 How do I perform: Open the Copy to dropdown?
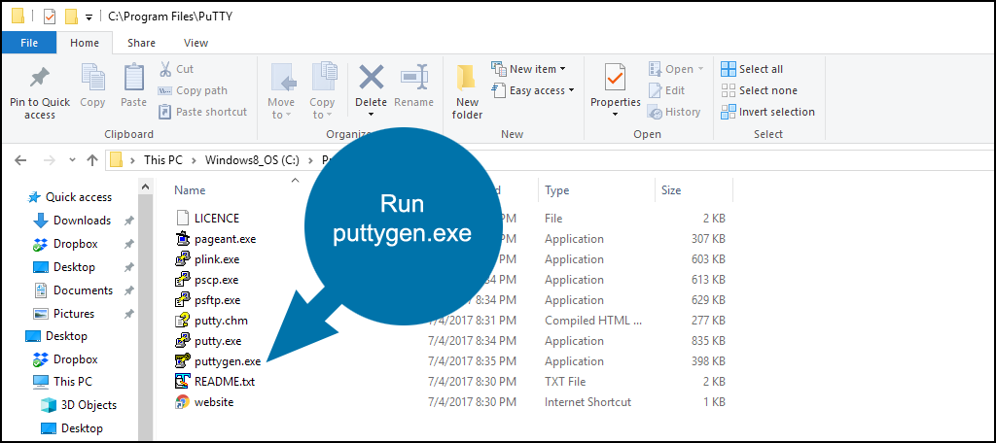click(x=322, y=90)
